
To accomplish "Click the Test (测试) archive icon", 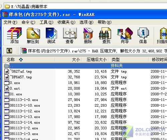I will 51,33.
